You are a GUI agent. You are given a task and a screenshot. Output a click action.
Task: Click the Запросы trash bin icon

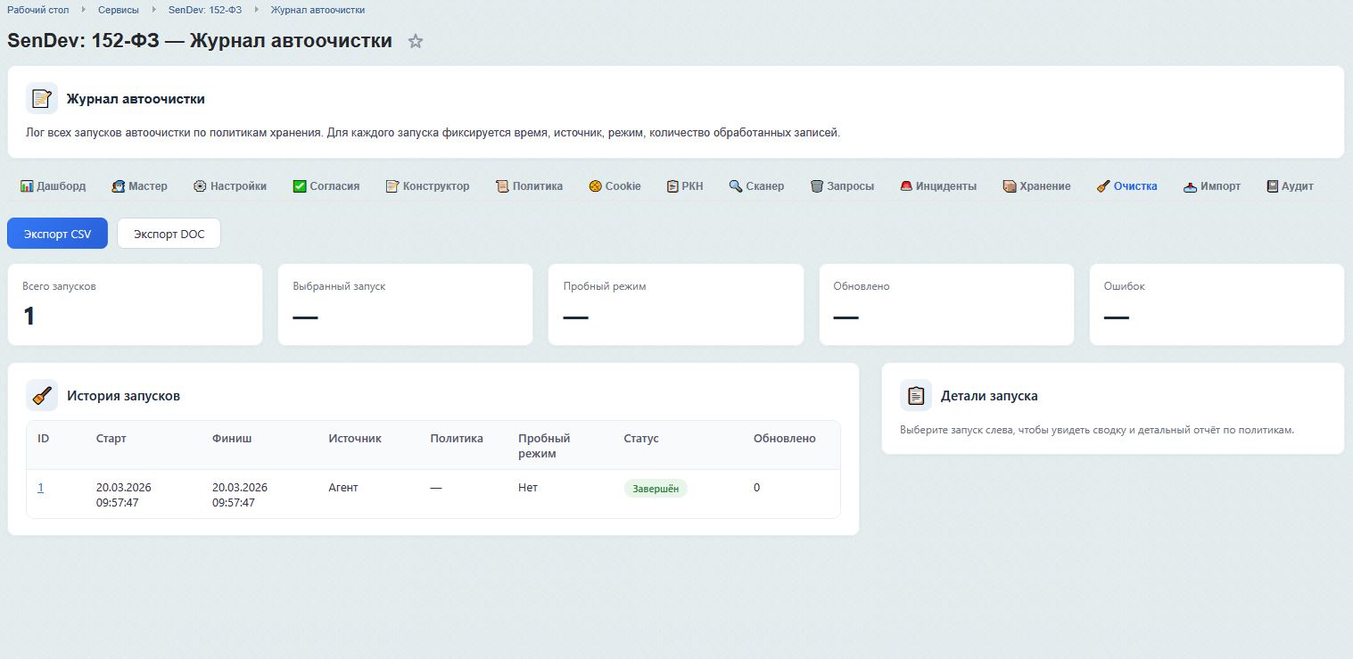coord(816,186)
